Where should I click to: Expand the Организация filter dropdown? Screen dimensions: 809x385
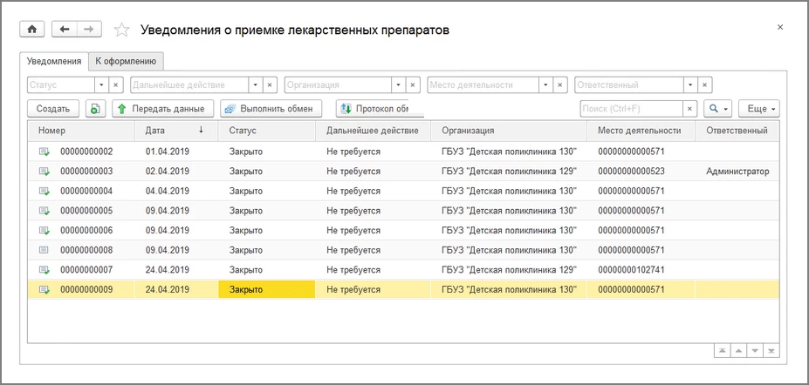click(x=398, y=85)
